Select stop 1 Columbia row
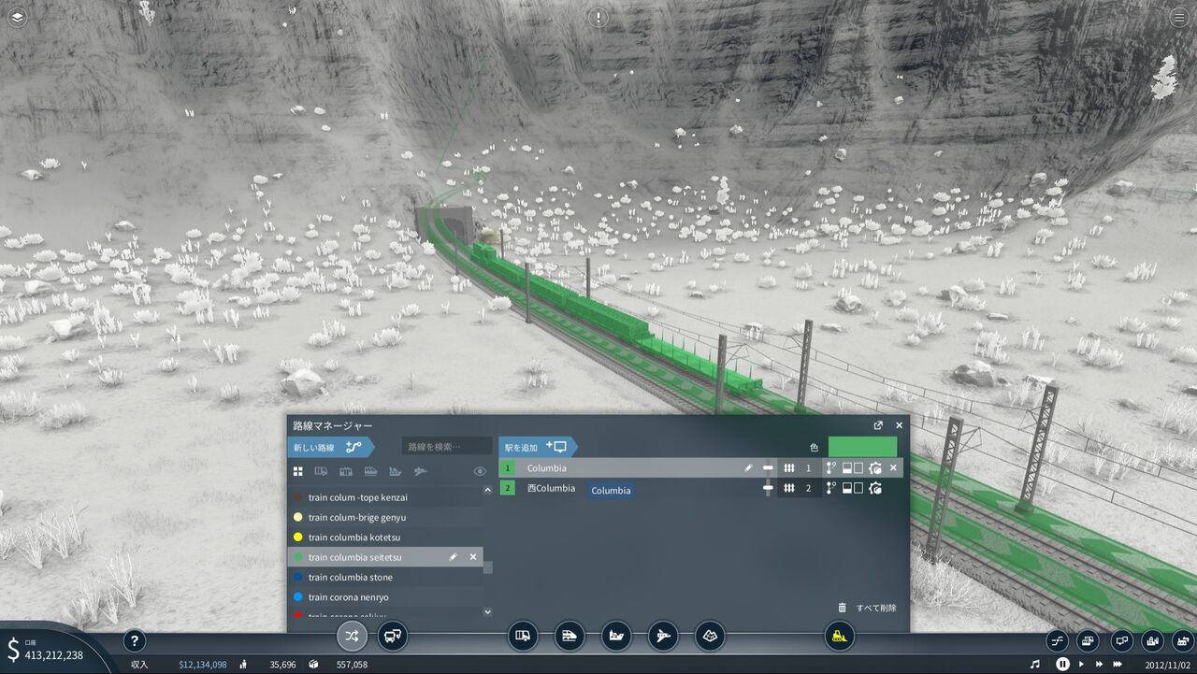 click(701, 467)
